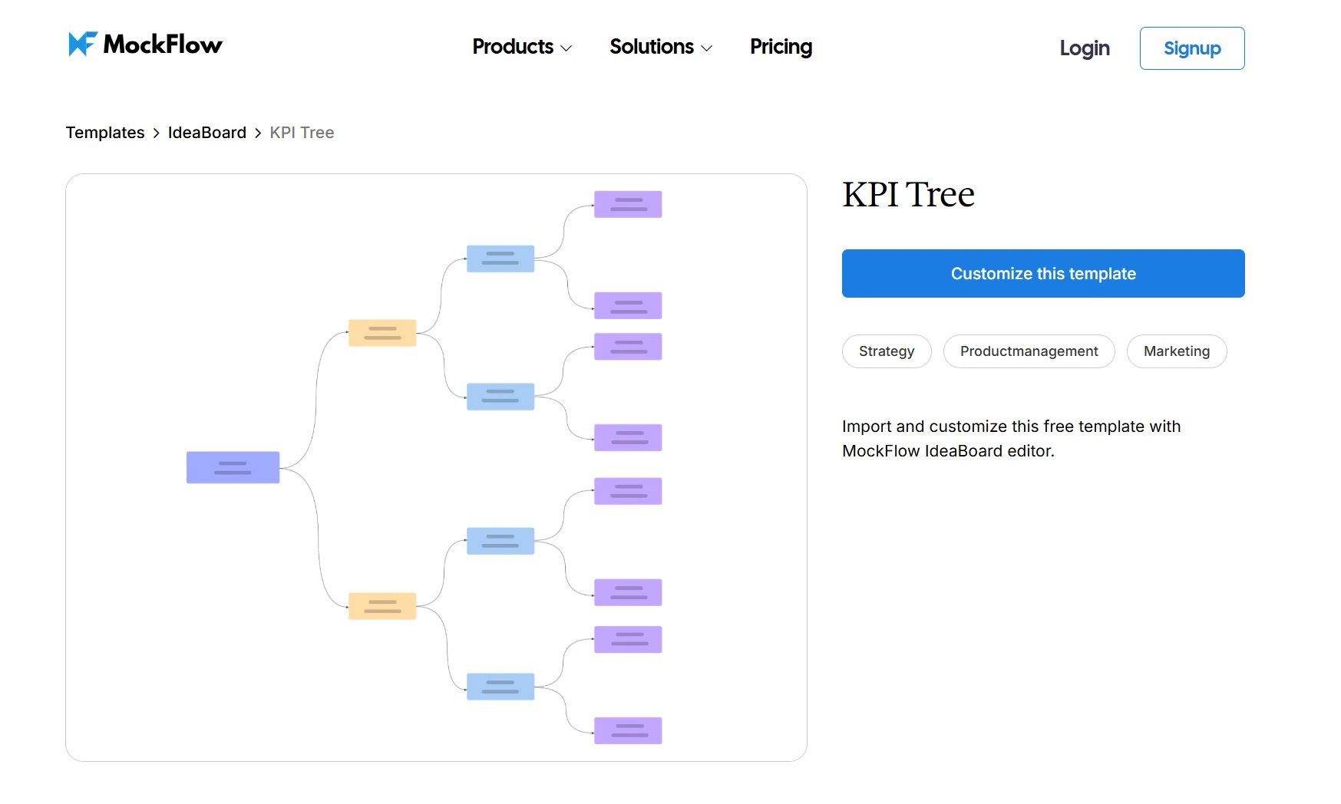Select the Marketing tag

(x=1177, y=351)
